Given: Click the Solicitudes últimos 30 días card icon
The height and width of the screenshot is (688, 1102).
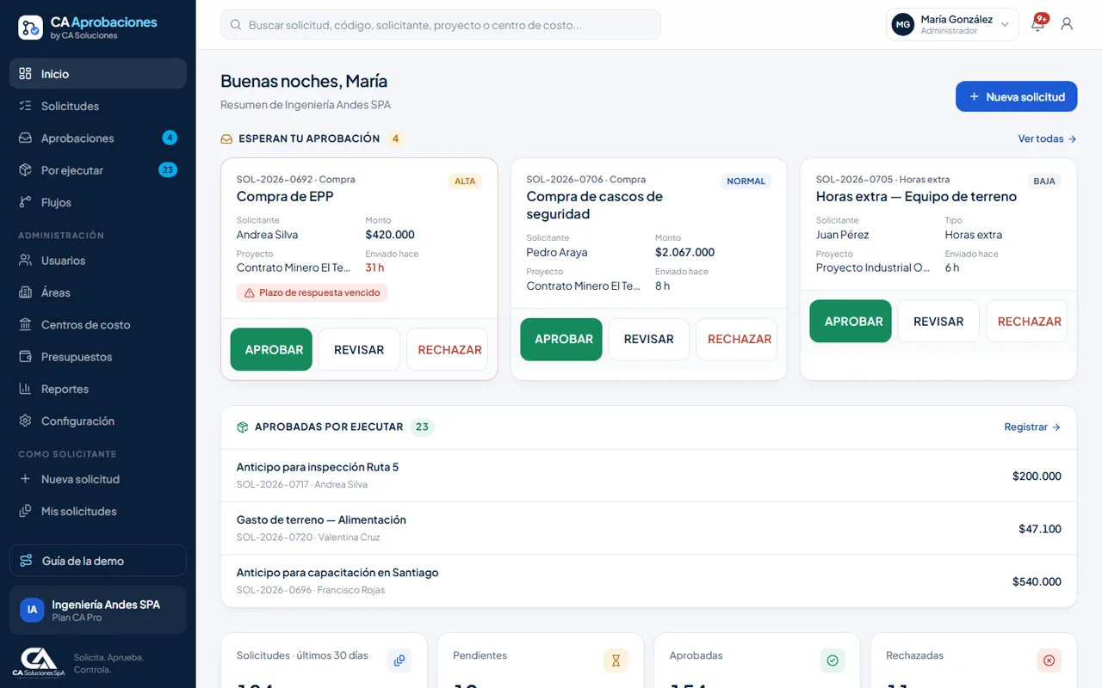Looking at the screenshot, I should point(399,660).
